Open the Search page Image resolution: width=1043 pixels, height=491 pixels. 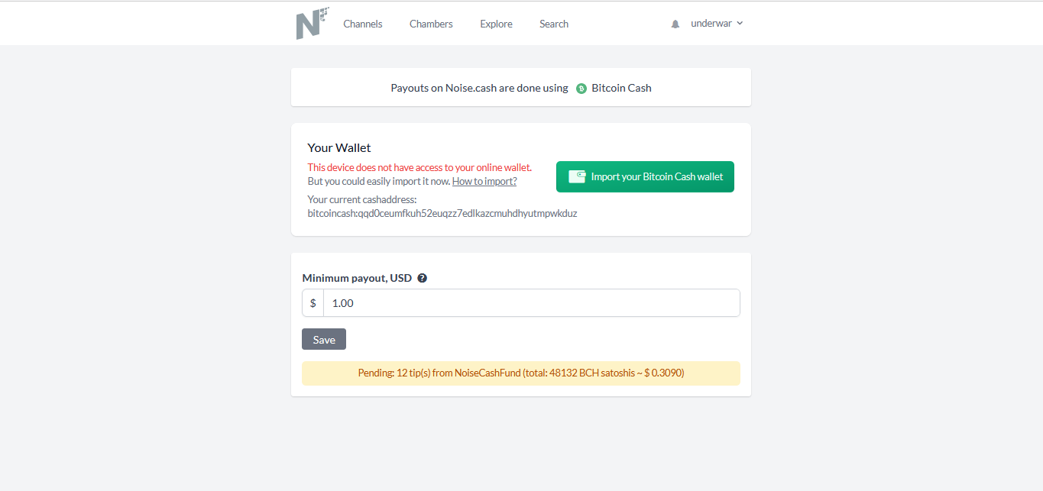click(554, 24)
